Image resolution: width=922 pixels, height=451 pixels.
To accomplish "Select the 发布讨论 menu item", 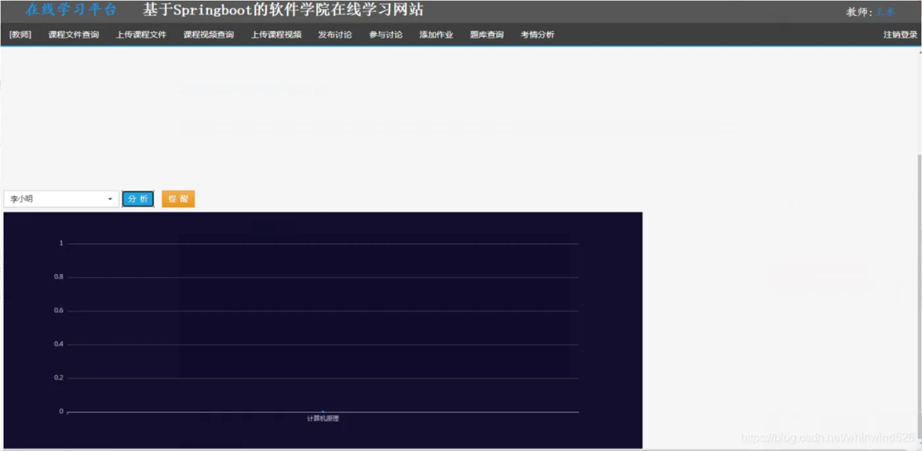I will pos(335,35).
